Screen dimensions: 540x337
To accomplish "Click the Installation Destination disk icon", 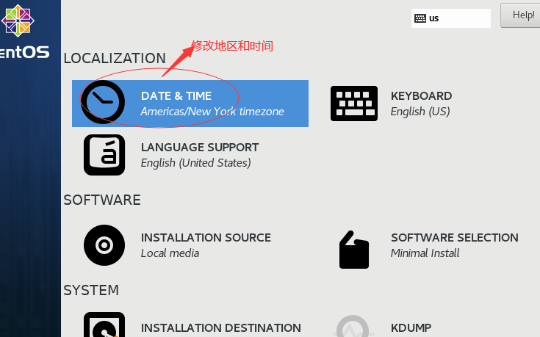I will 104,325.
